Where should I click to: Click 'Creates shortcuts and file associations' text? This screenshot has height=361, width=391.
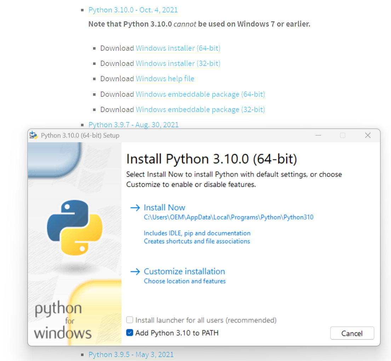point(197,241)
